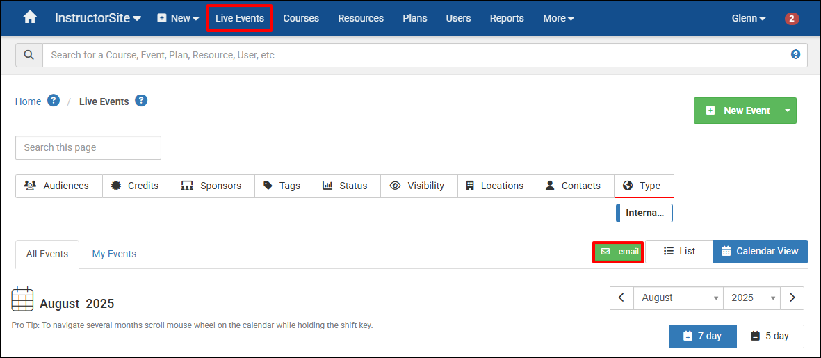Open the Locations filter
821x358 pixels.
(498, 186)
